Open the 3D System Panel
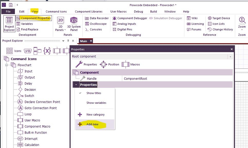The height and width of the screenshot is (148, 248). click(x=74, y=24)
